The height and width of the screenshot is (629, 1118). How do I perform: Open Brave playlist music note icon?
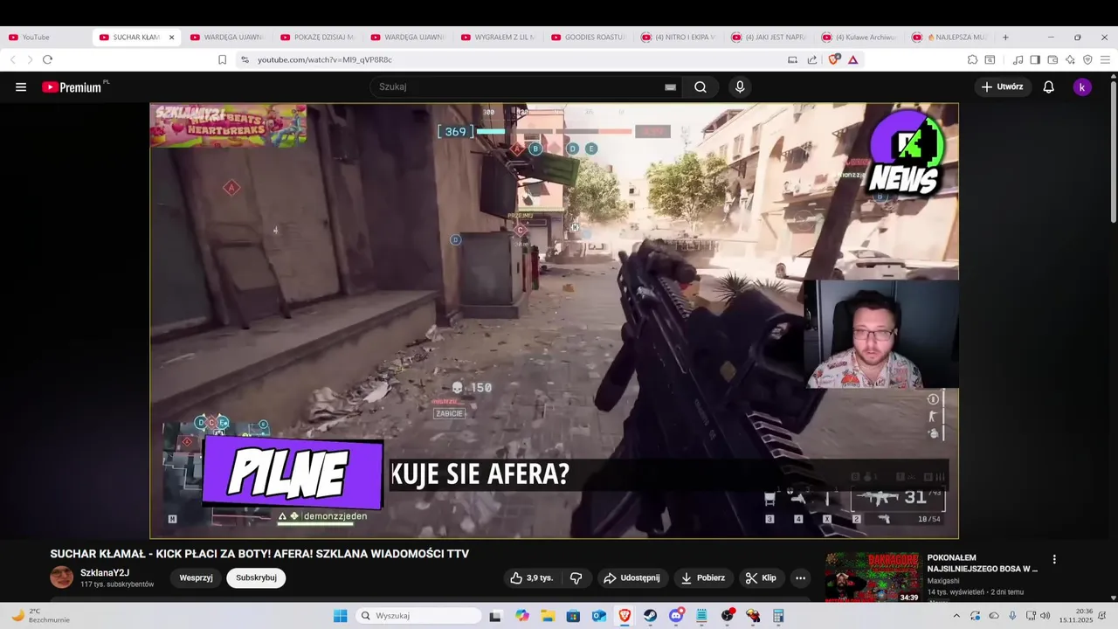1018,59
